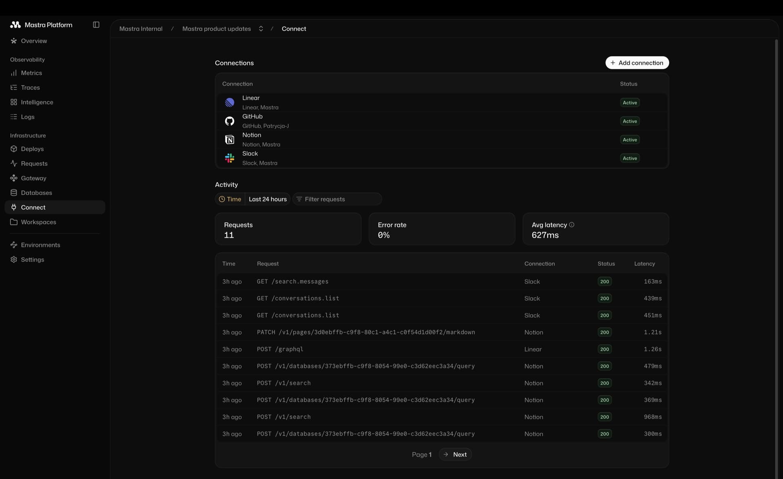This screenshot has width=783, height=479.
Task: Click the 'GET /search.messages' request row
Action: click(442, 282)
